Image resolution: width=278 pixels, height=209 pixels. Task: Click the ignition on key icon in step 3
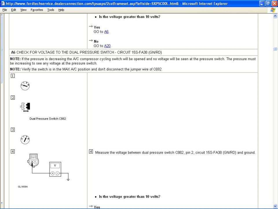pos(25,140)
